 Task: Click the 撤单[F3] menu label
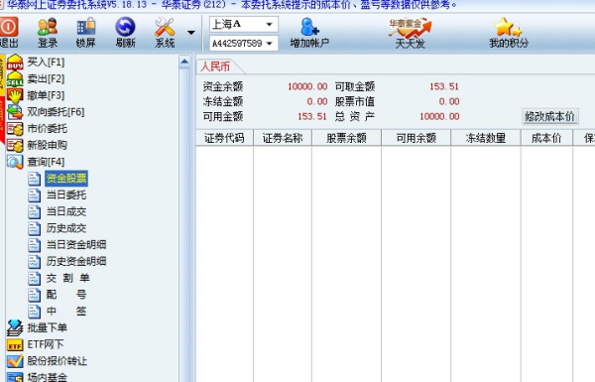tap(46, 95)
